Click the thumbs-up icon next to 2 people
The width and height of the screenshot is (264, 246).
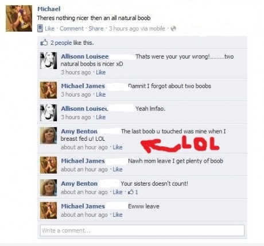click(x=44, y=43)
